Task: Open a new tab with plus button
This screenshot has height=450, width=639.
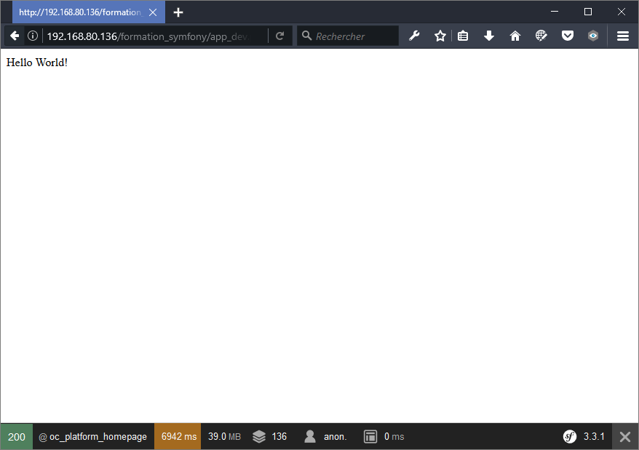Action: 178,12
